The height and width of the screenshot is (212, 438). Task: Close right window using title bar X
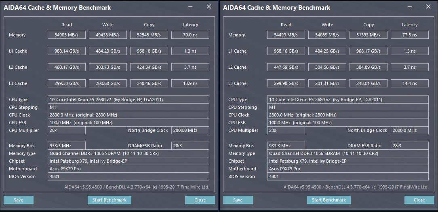(x=428, y=7)
